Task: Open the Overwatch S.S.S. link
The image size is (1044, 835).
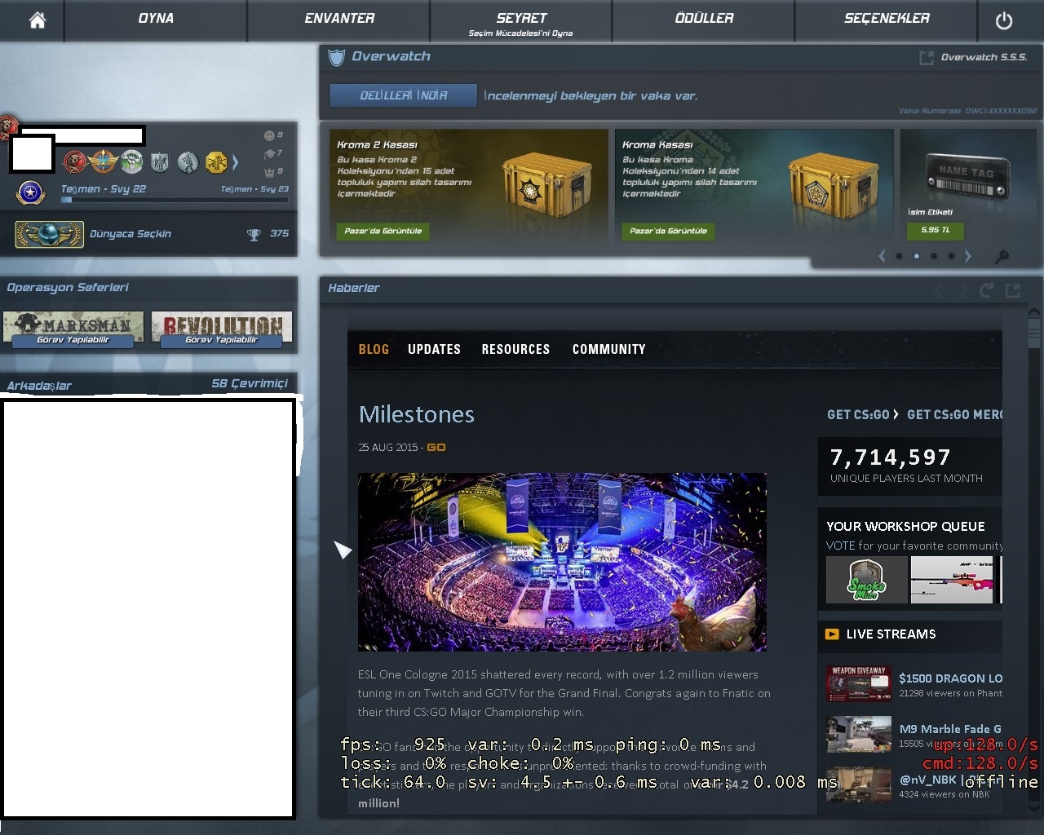Action: click(x=984, y=57)
